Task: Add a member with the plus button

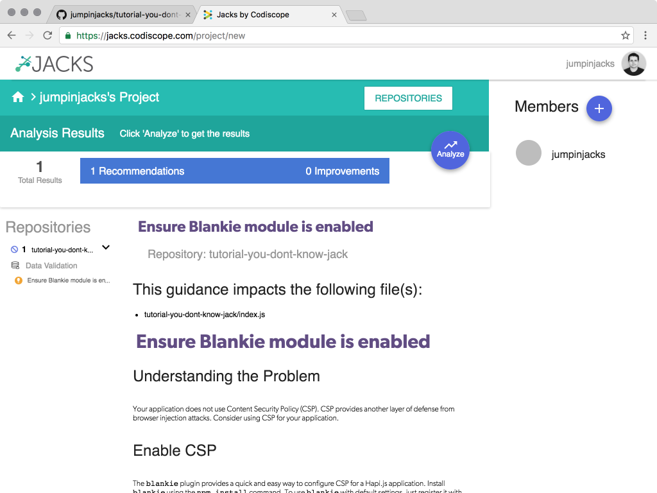Action: pos(599,108)
